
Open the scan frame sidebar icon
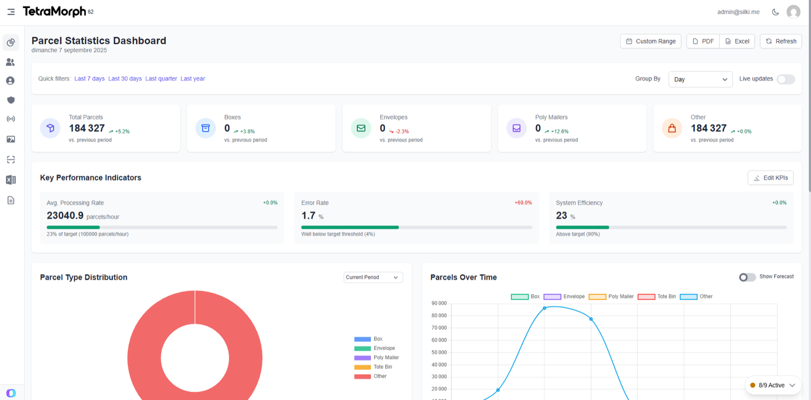(x=11, y=159)
